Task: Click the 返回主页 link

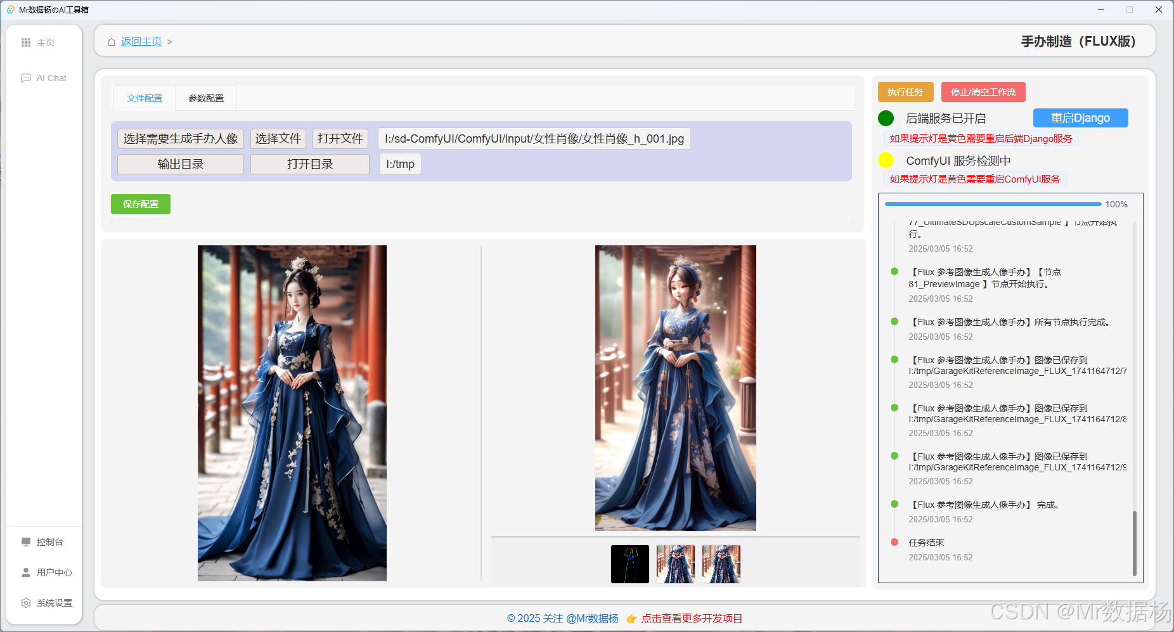Action: pyautogui.click(x=141, y=42)
